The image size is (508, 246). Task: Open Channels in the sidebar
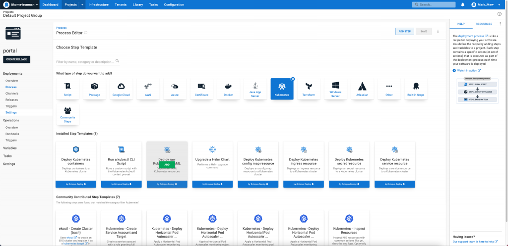[x=12, y=94]
